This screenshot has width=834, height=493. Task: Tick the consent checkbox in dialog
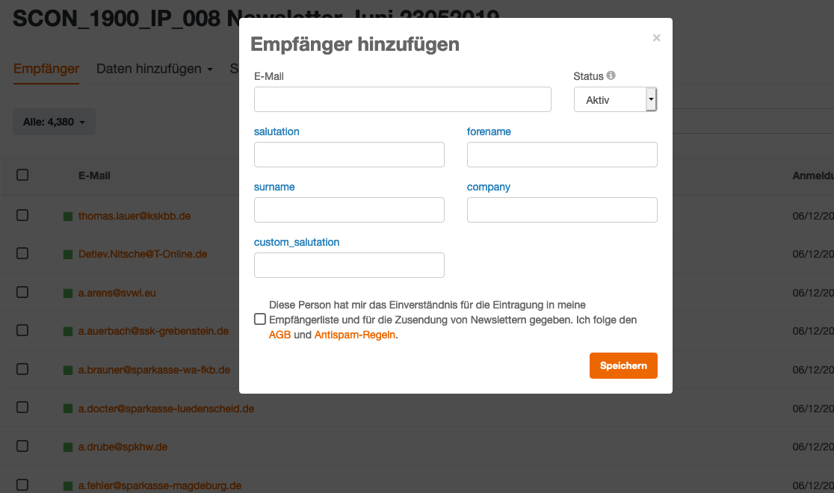tap(259, 320)
